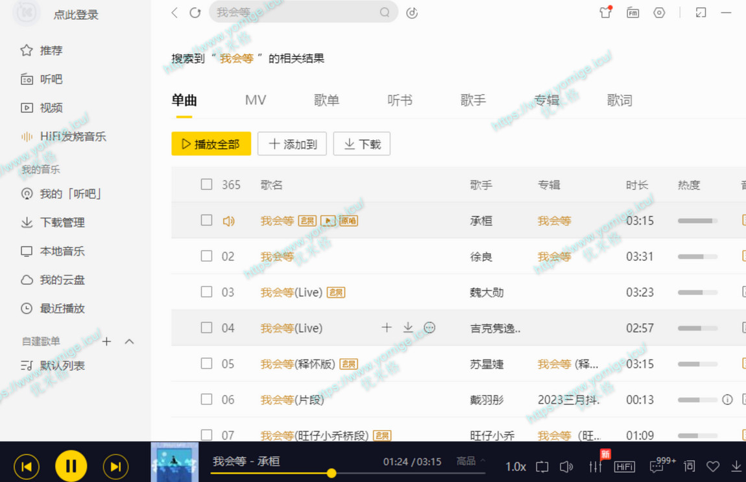Open the equalizer icon in player bar
Image resolution: width=746 pixels, height=482 pixels.
[x=595, y=466]
